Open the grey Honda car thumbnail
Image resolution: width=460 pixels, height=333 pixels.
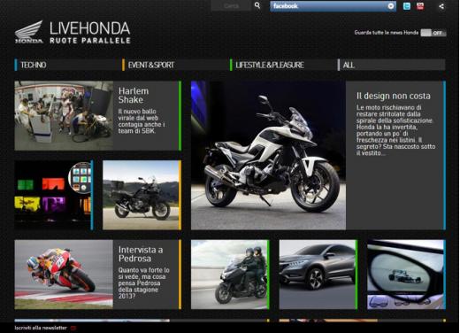pos(318,275)
